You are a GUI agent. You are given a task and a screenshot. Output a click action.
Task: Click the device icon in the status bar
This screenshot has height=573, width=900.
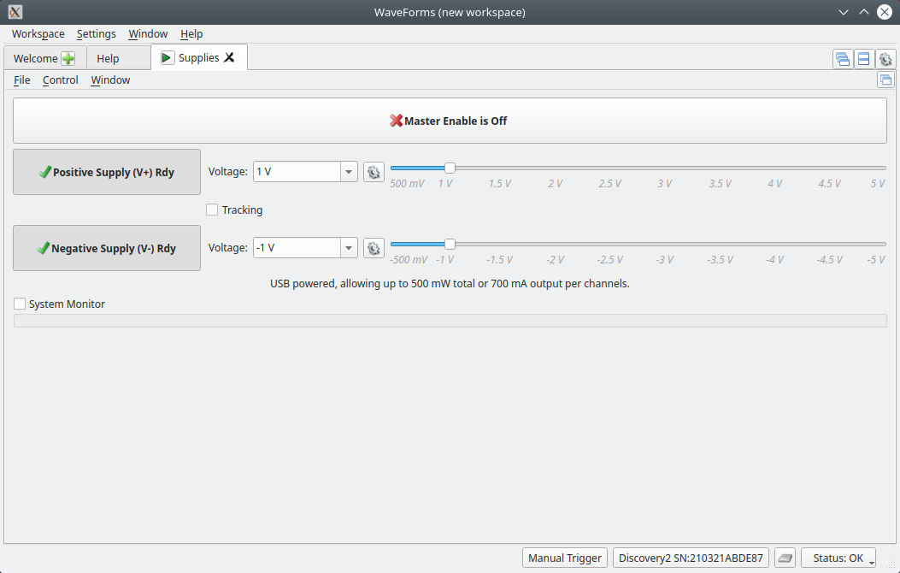point(785,558)
